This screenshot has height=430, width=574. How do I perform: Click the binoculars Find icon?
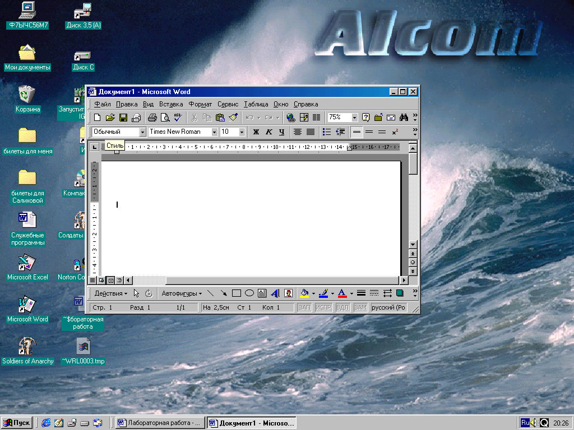point(404,118)
